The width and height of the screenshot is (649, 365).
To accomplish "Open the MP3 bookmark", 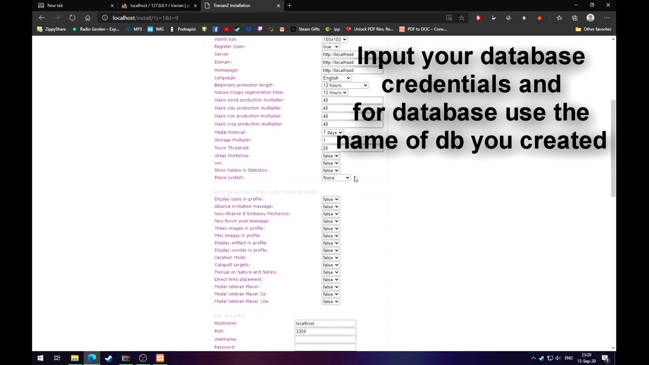I will point(134,29).
